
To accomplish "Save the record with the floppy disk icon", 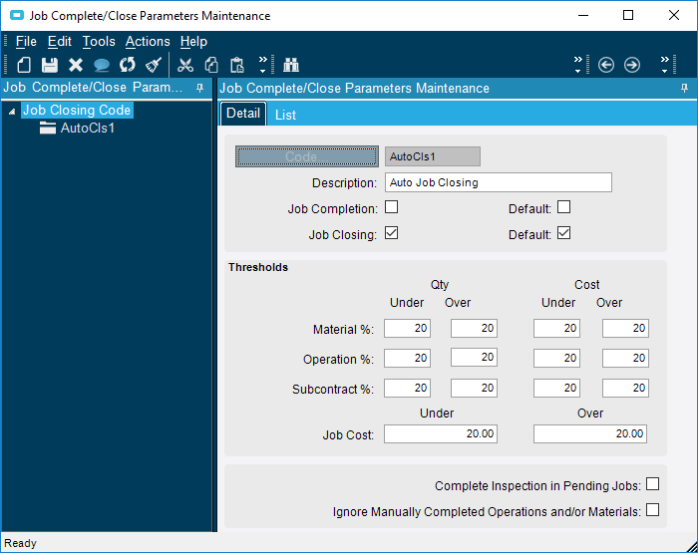I will click(50, 65).
